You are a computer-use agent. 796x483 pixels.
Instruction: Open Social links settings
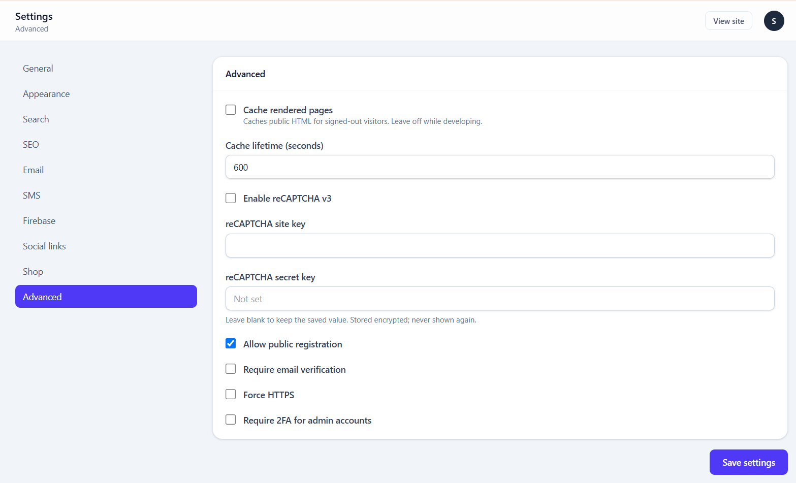pyautogui.click(x=106, y=246)
